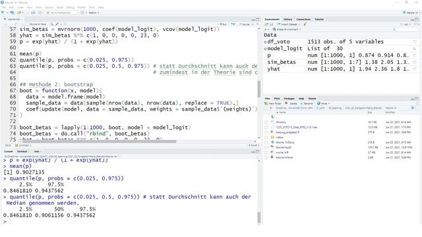
Task: Open the File menu
Action: coord(4,7)
